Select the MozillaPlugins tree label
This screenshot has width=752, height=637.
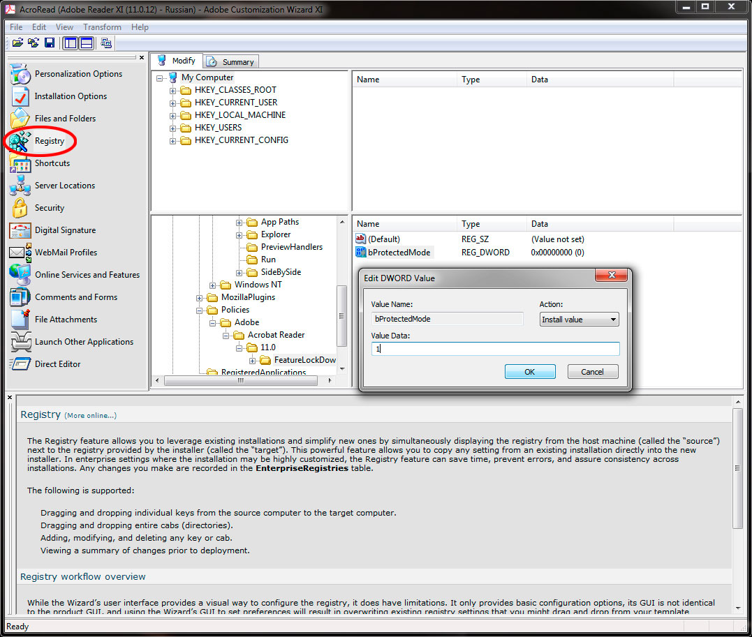coord(248,297)
